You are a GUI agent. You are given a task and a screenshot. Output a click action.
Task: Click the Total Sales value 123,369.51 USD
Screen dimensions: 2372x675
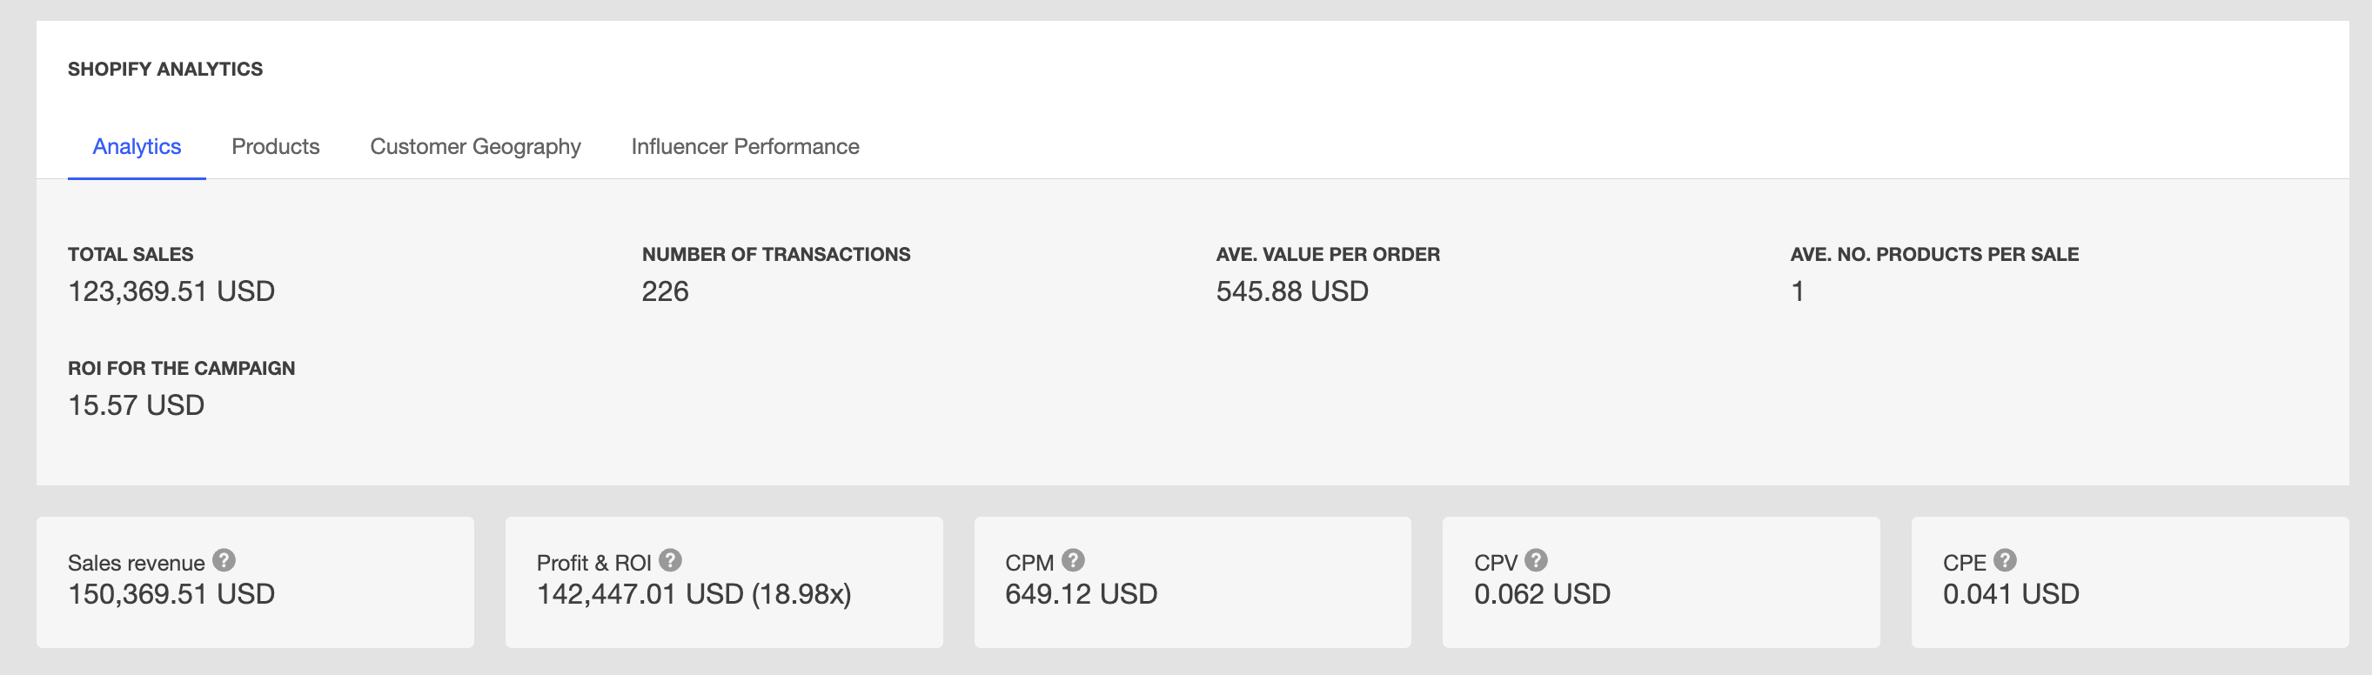point(171,291)
